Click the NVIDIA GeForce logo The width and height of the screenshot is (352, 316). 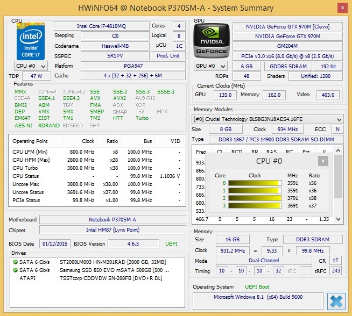212,41
